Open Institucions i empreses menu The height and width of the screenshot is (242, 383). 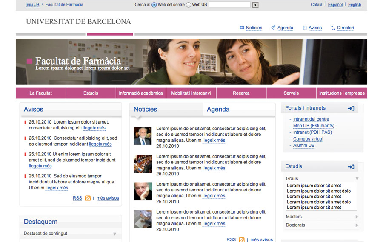click(x=342, y=93)
